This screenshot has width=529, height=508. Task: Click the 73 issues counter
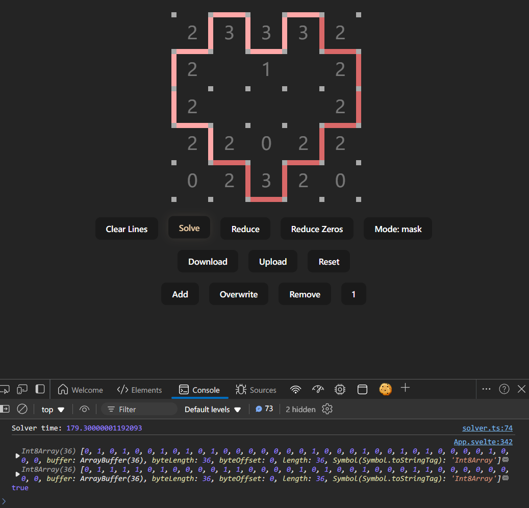click(x=264, y=409)
